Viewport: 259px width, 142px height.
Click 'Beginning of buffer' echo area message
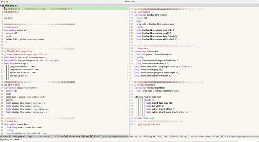[10, 139]
